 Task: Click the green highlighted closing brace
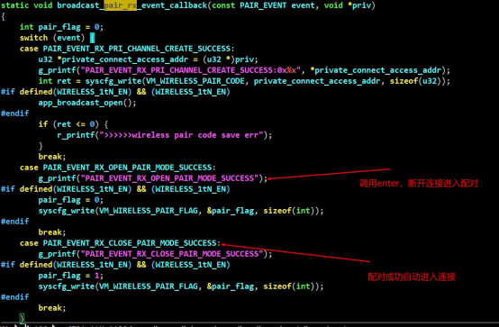[22, 318]
